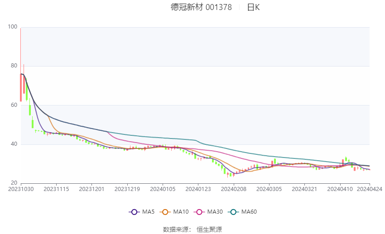Click the x-axis date 20231030
385x234 pixels.
(21, 189)
